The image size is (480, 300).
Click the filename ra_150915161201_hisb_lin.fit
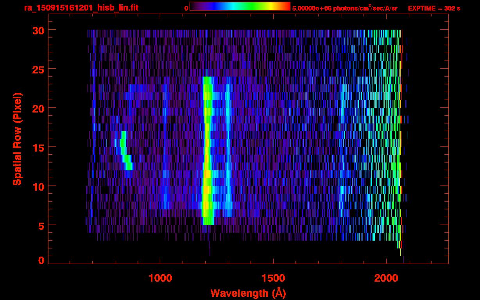81,7
